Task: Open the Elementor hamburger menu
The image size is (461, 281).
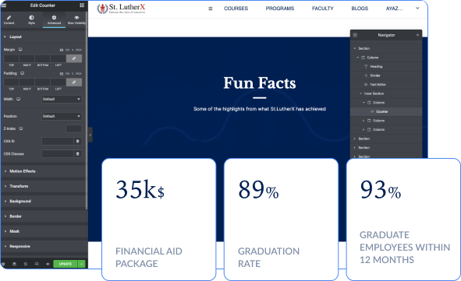Action: (4, 5)
